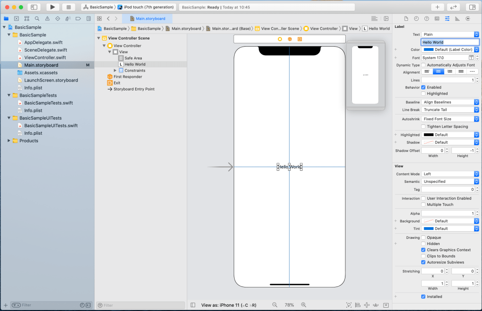Open the Source Control navigator icon
Viewport: 482px width, 311px height.
click(16, 18)
